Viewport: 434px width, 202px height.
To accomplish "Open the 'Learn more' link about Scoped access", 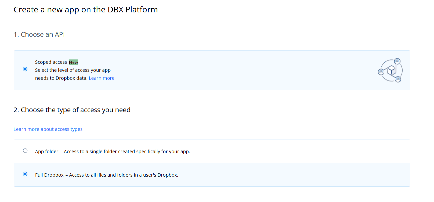I will click(x=101, y=78).
